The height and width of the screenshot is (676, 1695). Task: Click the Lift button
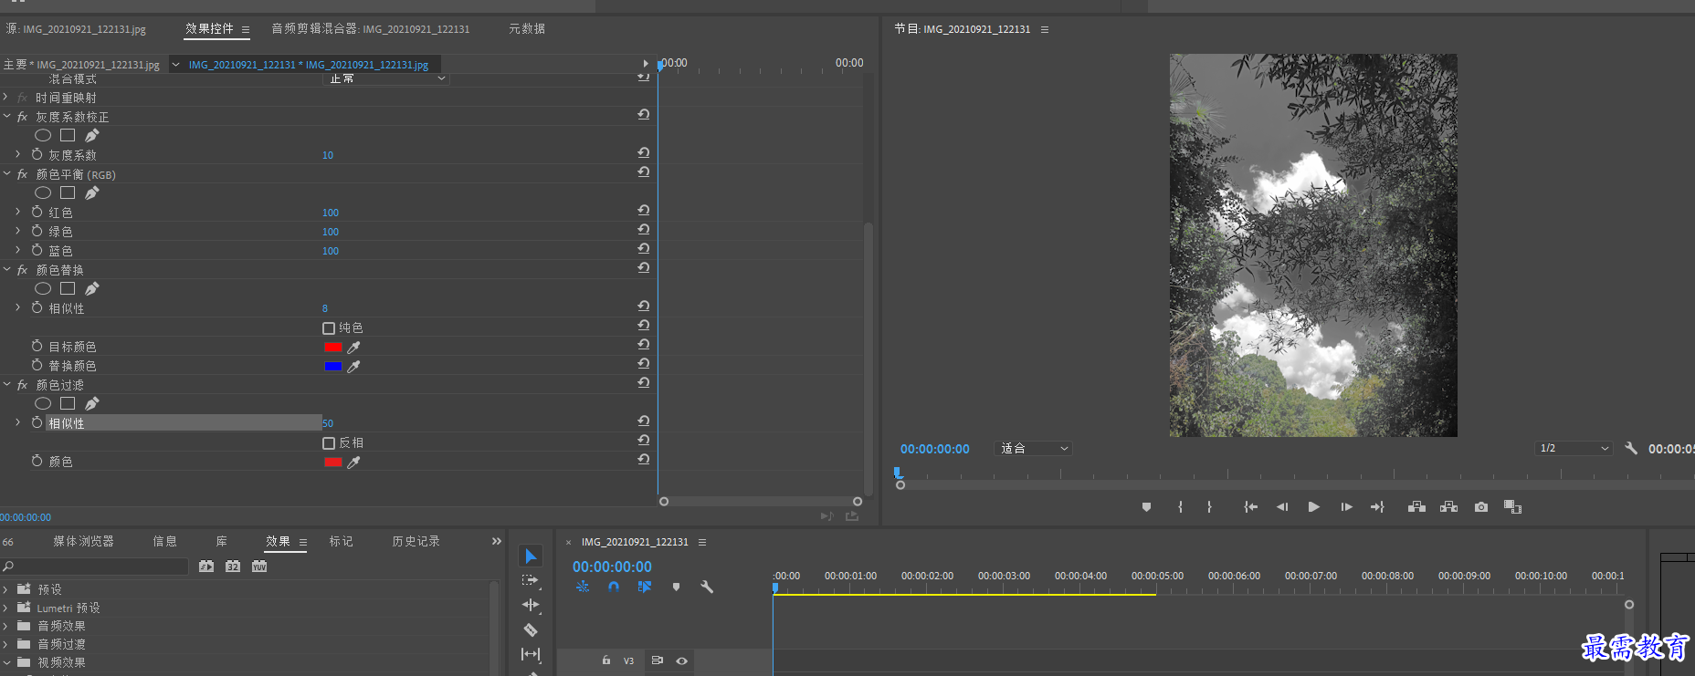(1416, 507)
